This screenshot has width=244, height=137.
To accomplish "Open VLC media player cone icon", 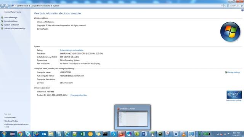I will tap(184, 134).
